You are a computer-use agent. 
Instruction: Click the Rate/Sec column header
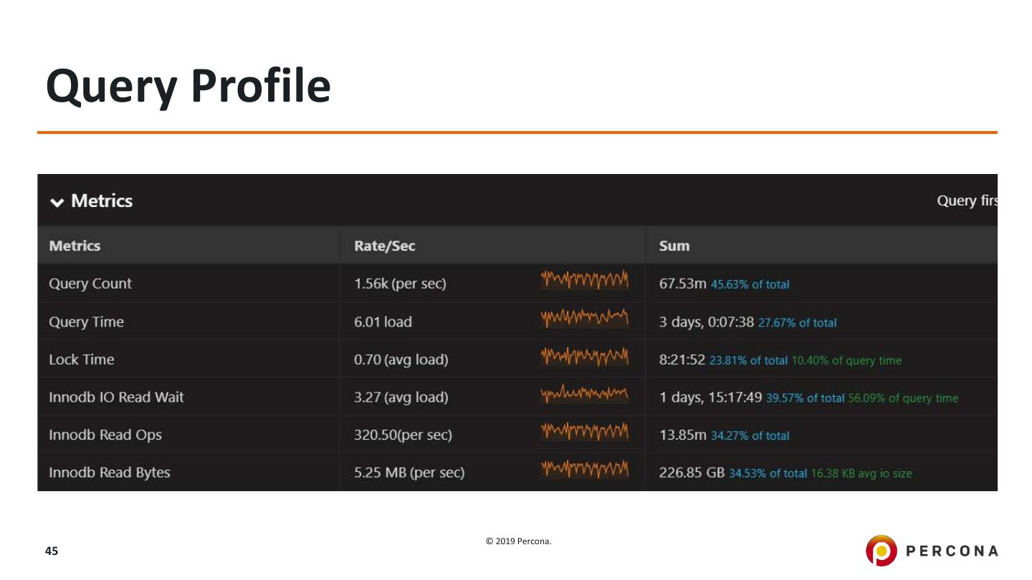point(385,246)
